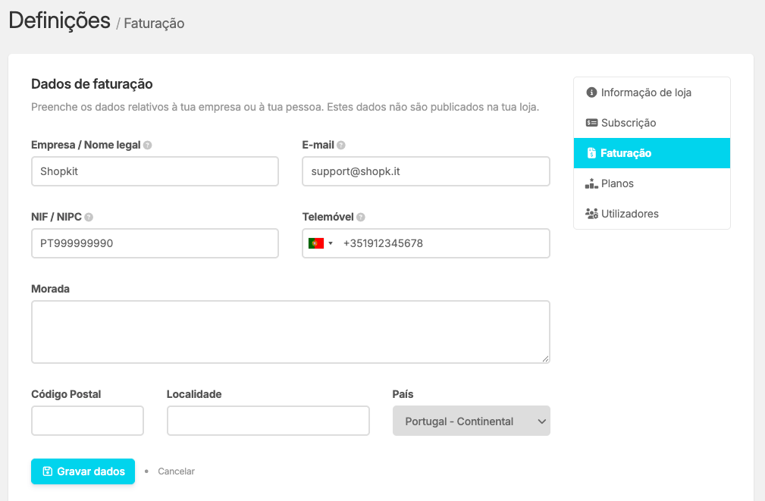Click into the Código Postal field
The width and height of the screenshot is (765, 501).
[87, 421]
